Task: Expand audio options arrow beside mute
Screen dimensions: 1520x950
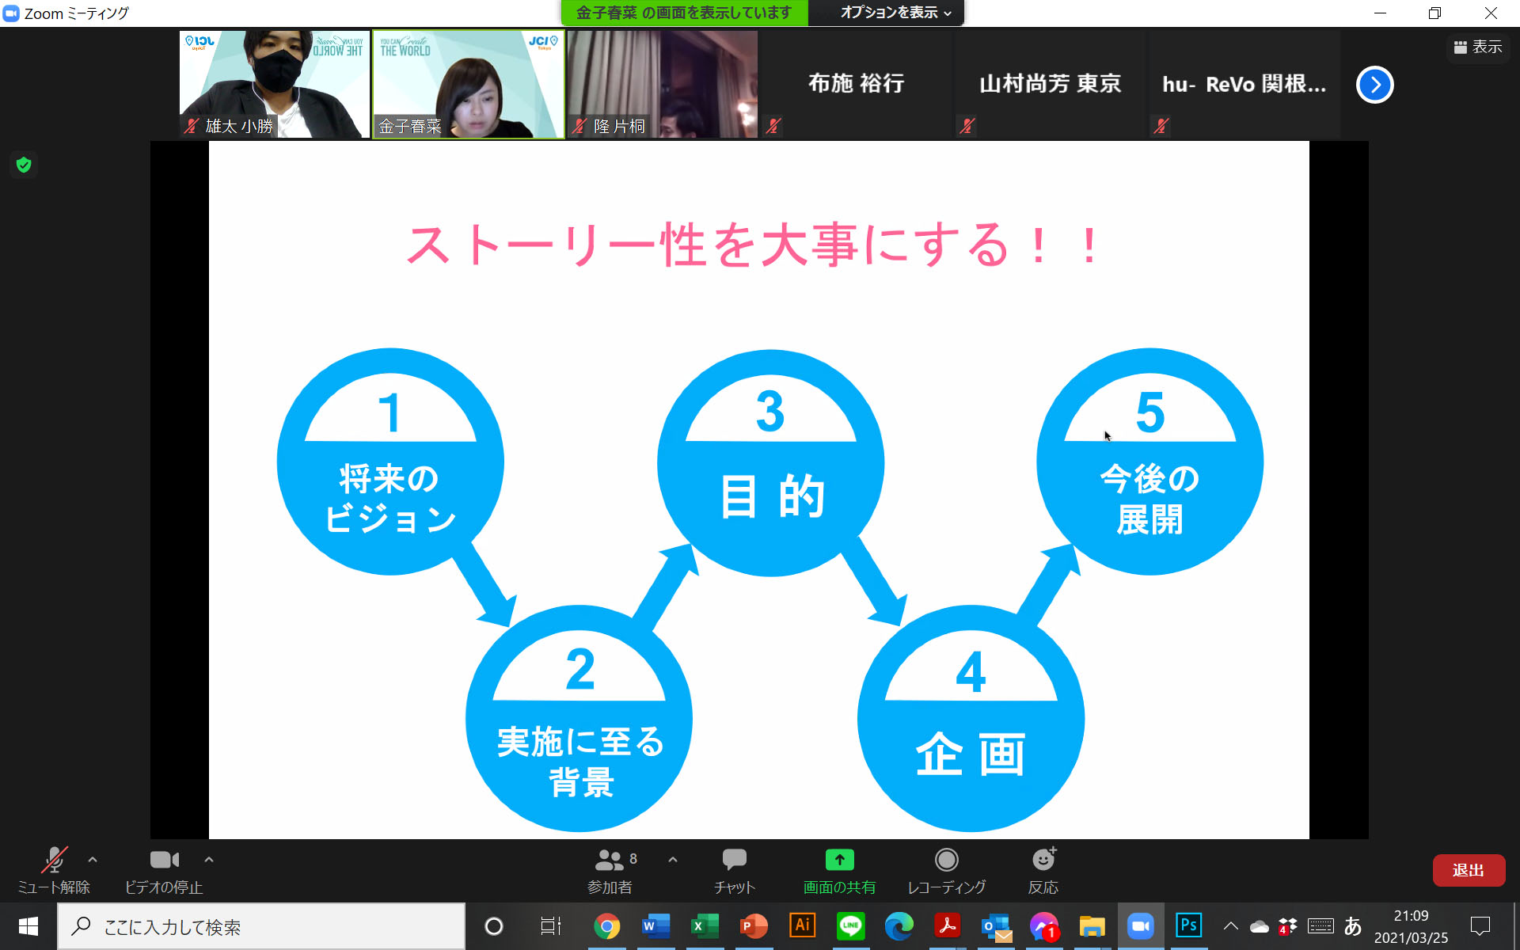Action: coord(93,859)
